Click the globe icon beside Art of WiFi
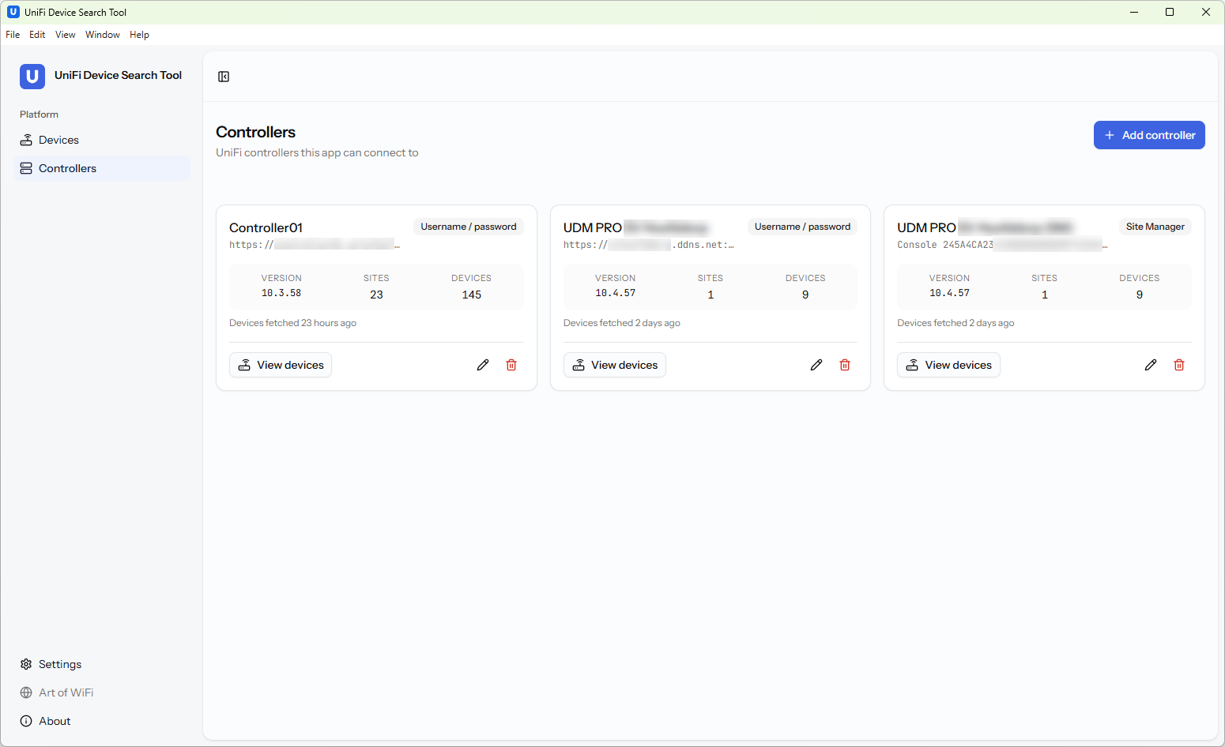 point(26,693)
